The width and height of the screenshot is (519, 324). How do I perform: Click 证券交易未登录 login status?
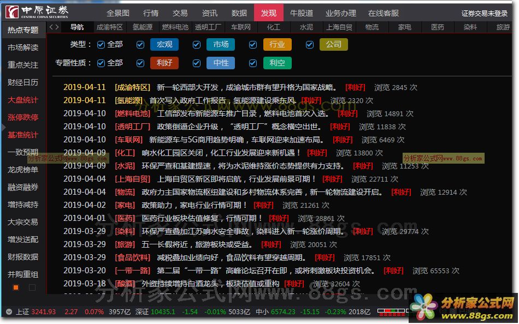(485, 14)
